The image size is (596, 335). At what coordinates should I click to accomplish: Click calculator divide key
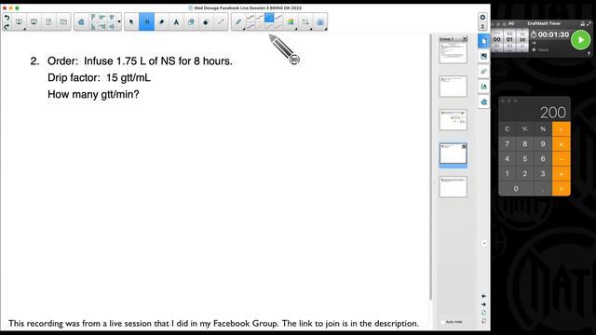[x=562, y=129]
